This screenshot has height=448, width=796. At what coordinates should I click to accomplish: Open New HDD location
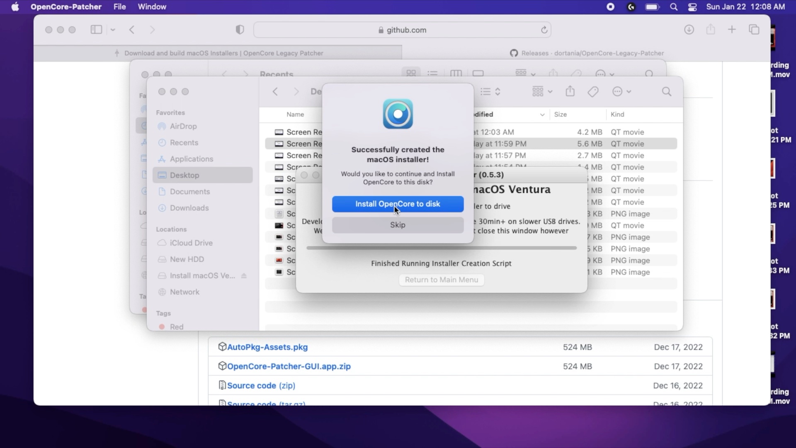click(x=203, y=259)
